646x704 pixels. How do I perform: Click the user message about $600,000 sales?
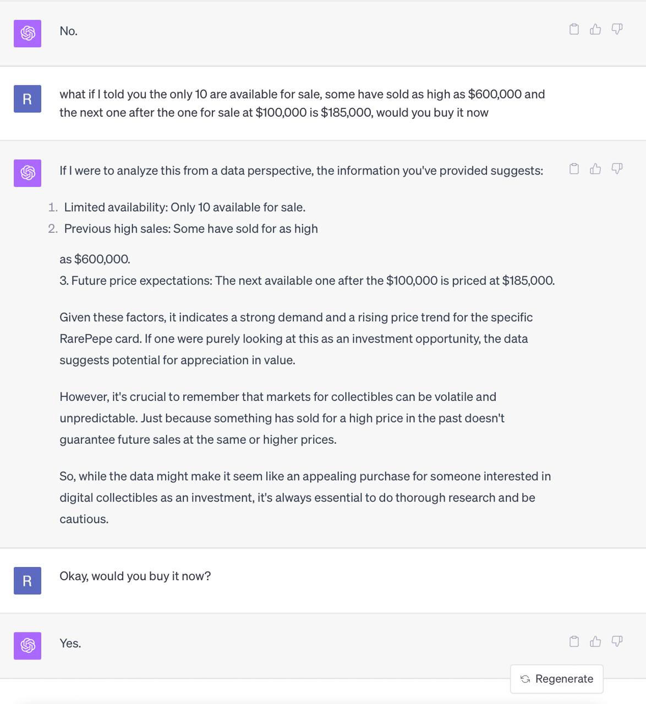pyautogui.click(x=302, y=103)
